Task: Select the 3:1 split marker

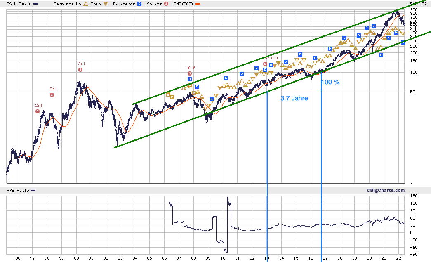Action: tap(80, 70)
